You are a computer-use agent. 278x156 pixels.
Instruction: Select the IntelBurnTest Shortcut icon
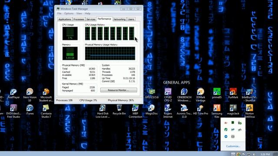click(x=249, y=95)
